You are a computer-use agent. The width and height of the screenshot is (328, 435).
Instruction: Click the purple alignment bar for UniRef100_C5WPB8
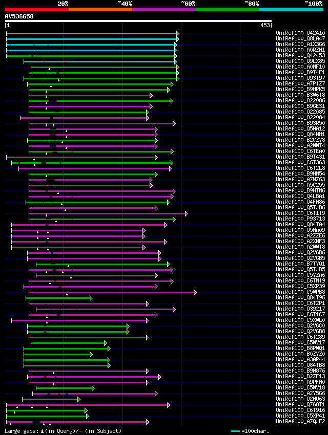tap(111, 292)
